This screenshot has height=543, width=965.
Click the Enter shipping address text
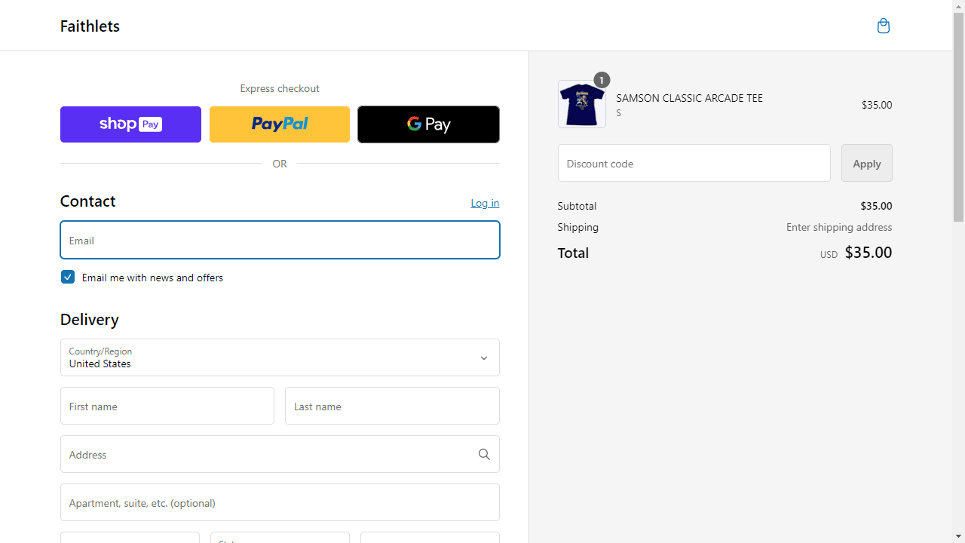839,227
